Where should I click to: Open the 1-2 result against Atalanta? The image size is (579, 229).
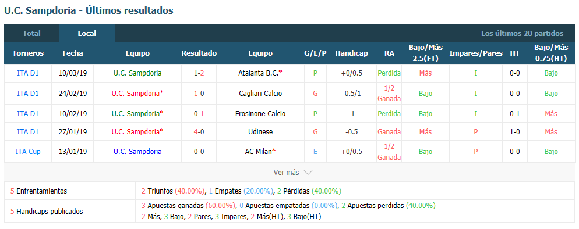[x=199, y=73]
